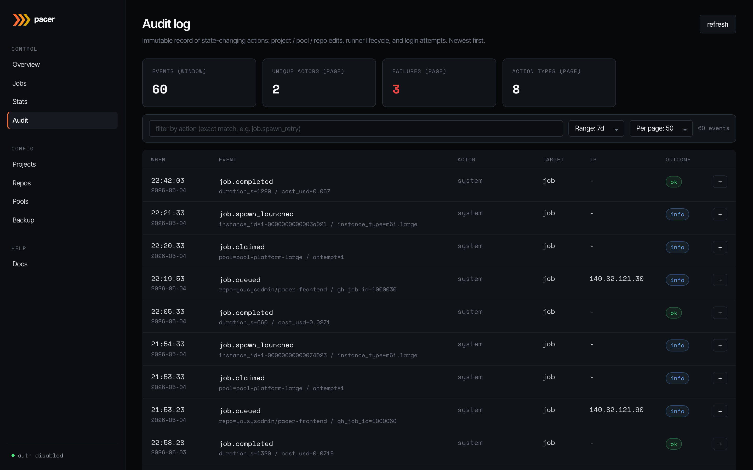Click ok badge in 22:05:33 row
Image resolution: width=753 pixels, height=470 pixels.
[674, 313]
